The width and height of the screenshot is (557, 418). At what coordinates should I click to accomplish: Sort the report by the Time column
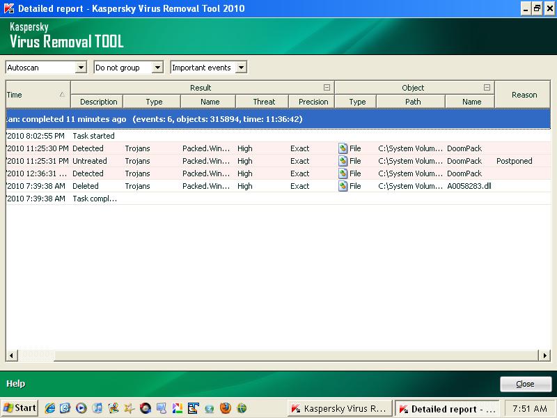[38, 95]
